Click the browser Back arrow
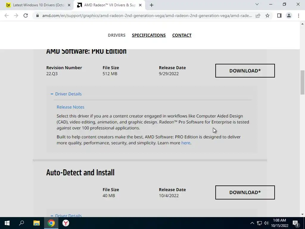 click(7, 16)
